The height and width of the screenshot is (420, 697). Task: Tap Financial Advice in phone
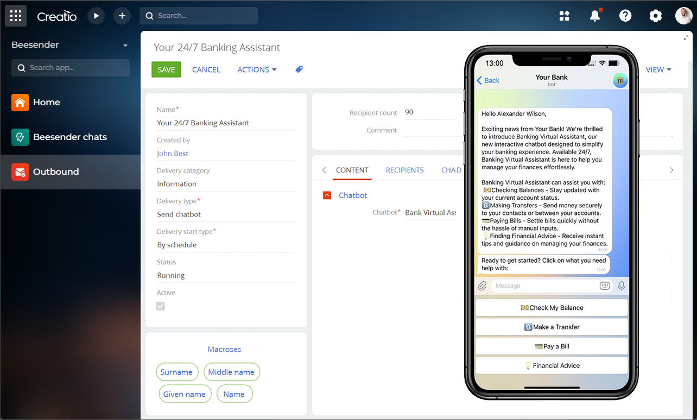pos(552,366)
